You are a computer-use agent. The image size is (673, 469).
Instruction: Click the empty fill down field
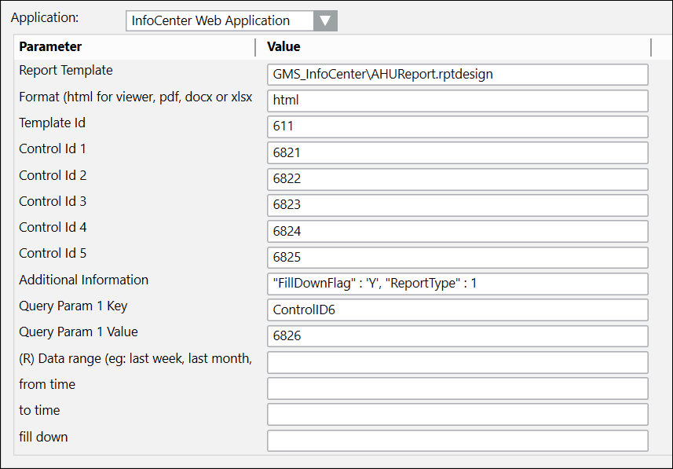[x=457, y=440]
